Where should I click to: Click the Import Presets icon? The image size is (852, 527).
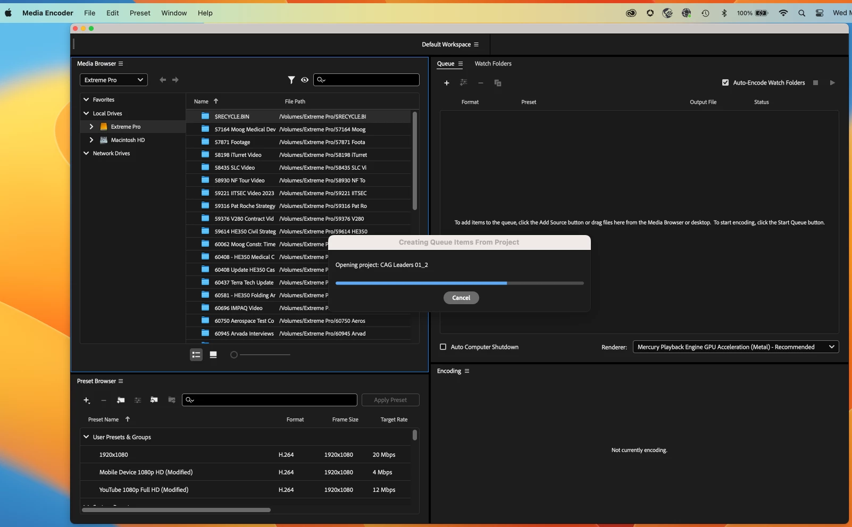tap(154, 400)
